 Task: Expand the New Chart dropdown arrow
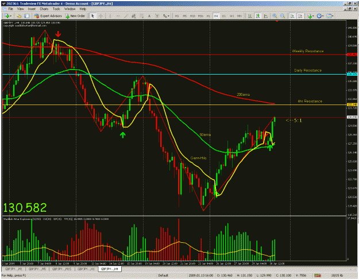[x=10, y=16]
